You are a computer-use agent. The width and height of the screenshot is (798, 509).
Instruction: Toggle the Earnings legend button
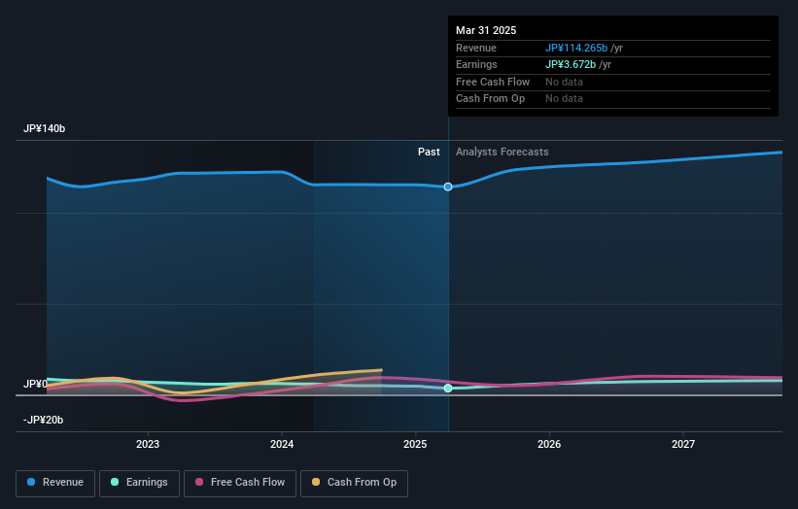pos(139,483)
